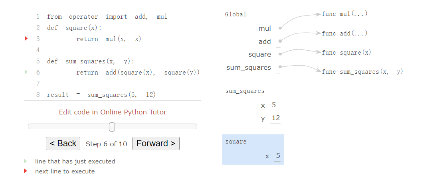Click the red arrow legend icon
Viewport: 443px width, 181px height.
pyautogui.click(x=26, y=171)
